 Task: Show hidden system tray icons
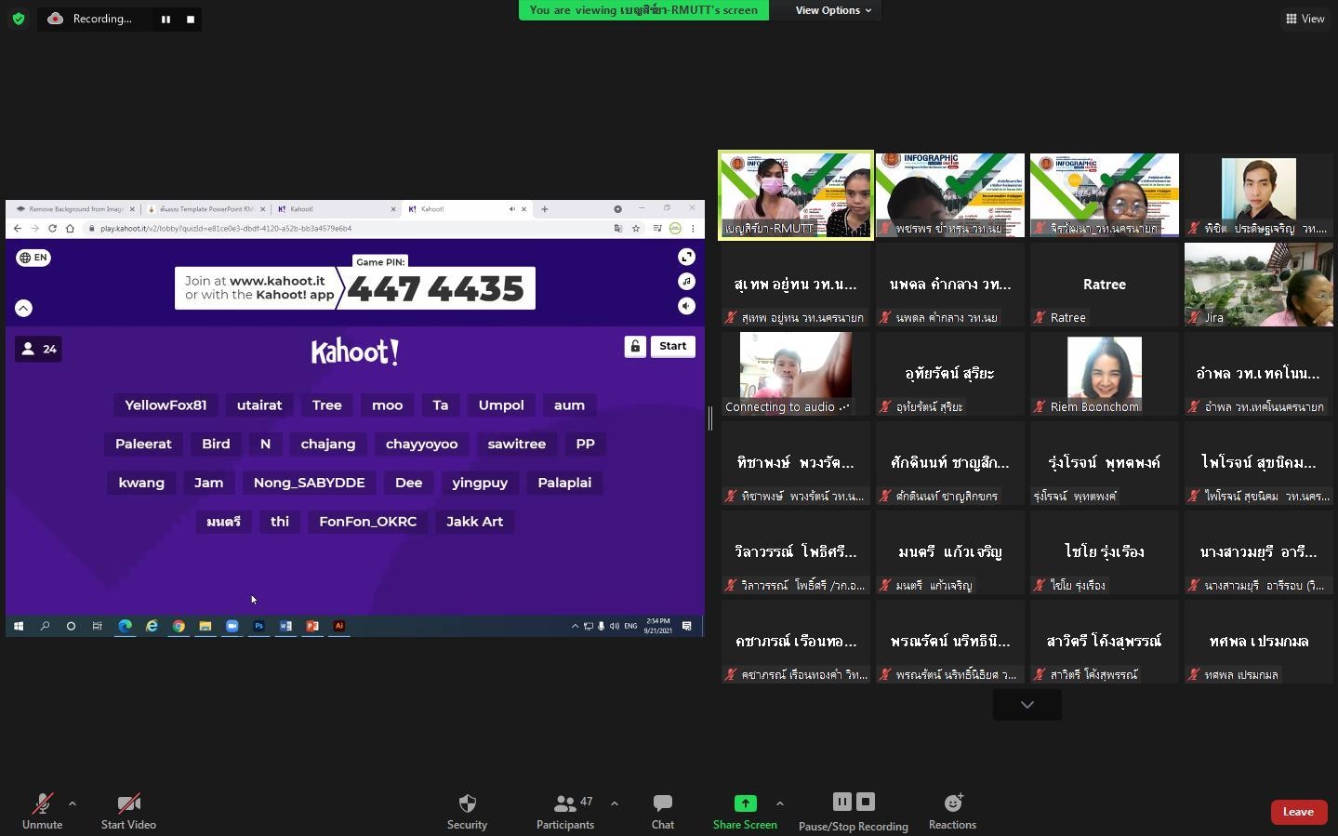click(575, 626)
